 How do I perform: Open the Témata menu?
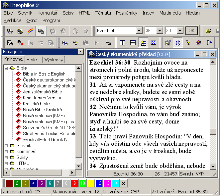tap(103, 13)
